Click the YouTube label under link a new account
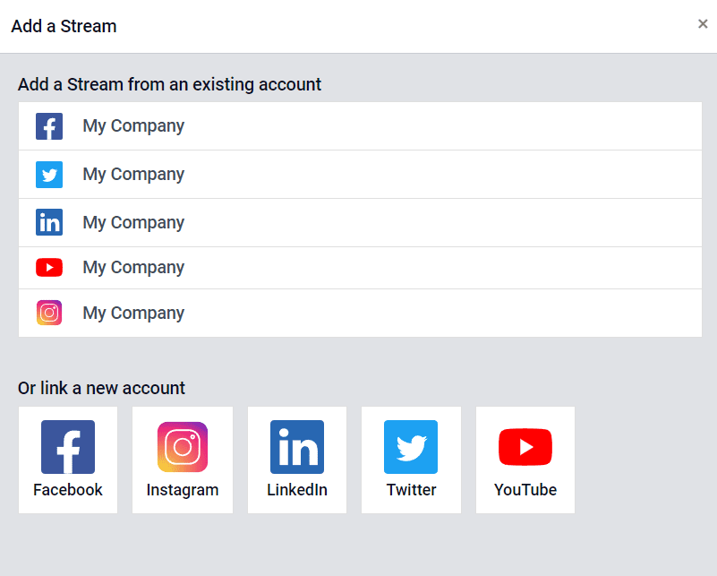Image resolution: width=717 pixels, height=576 pixels. 525,490
